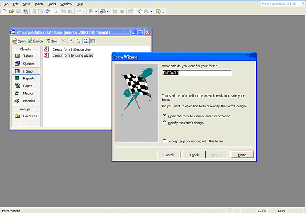Click the New database icon in toolbar
The width and height of the screenshot is (307, 217).
(x=4, y=12)
